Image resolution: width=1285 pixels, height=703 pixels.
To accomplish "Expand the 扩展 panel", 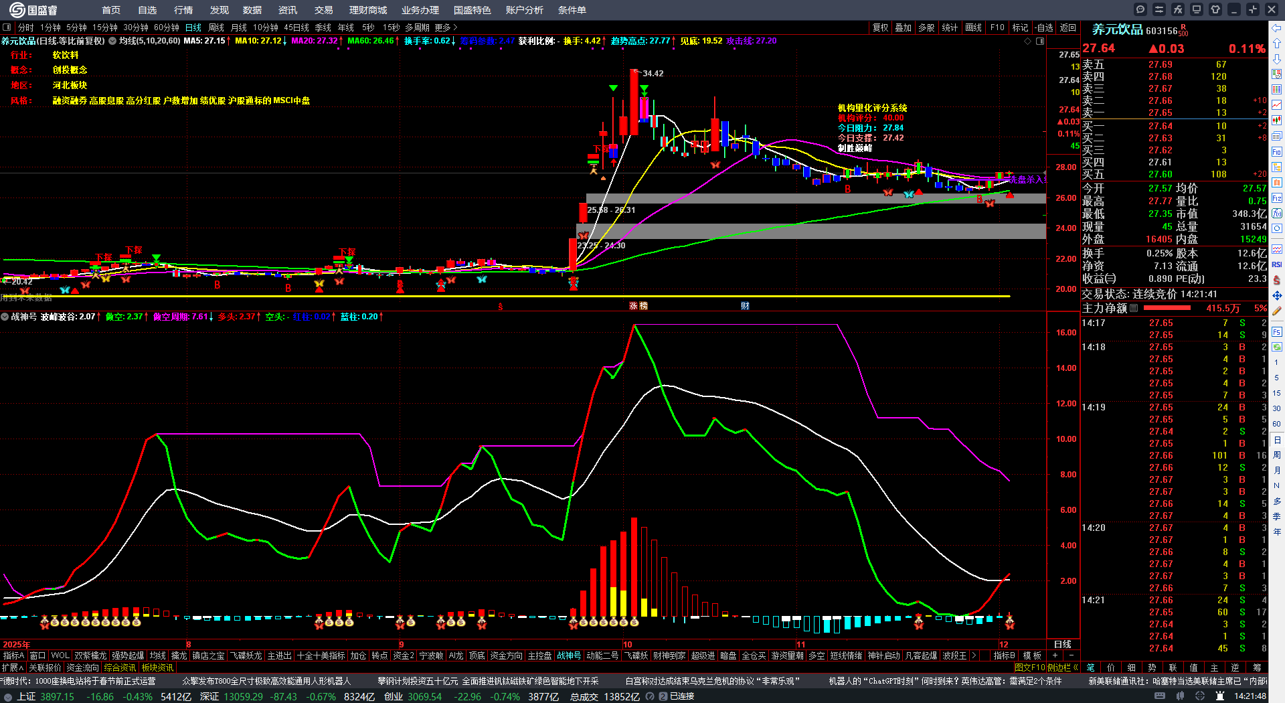I will [13, 668].
